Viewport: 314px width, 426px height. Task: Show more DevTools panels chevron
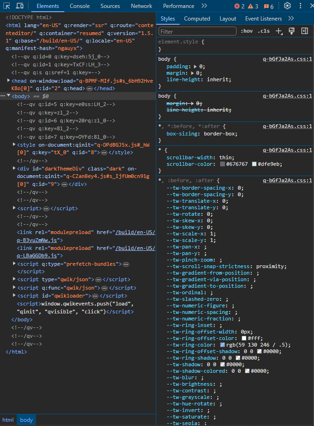[204, 6]
